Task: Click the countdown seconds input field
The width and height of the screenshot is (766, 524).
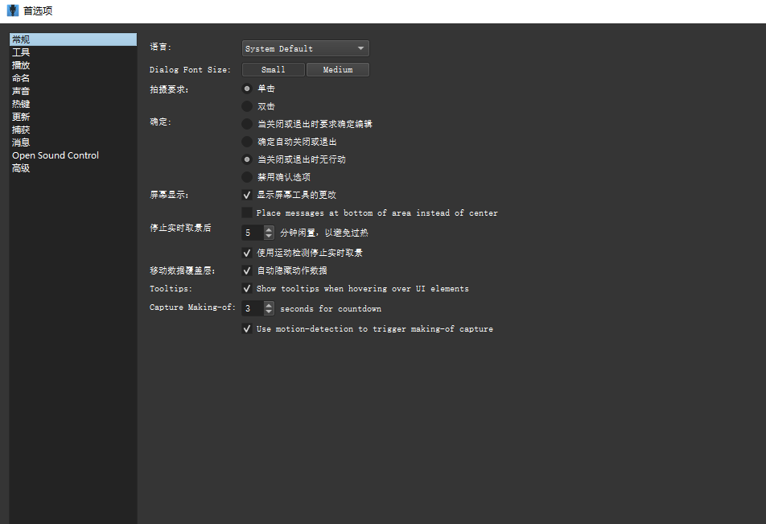Action: click(252, 308)
